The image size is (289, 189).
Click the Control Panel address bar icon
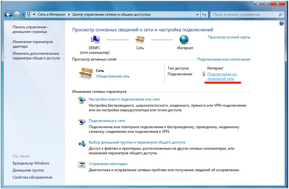pos(29,14)
